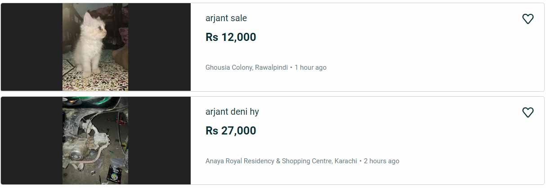This screenshot has height=188, width=546.
Task: Favorite the "arjant sale" listing with the heart
Action: (x=528, y=19)
